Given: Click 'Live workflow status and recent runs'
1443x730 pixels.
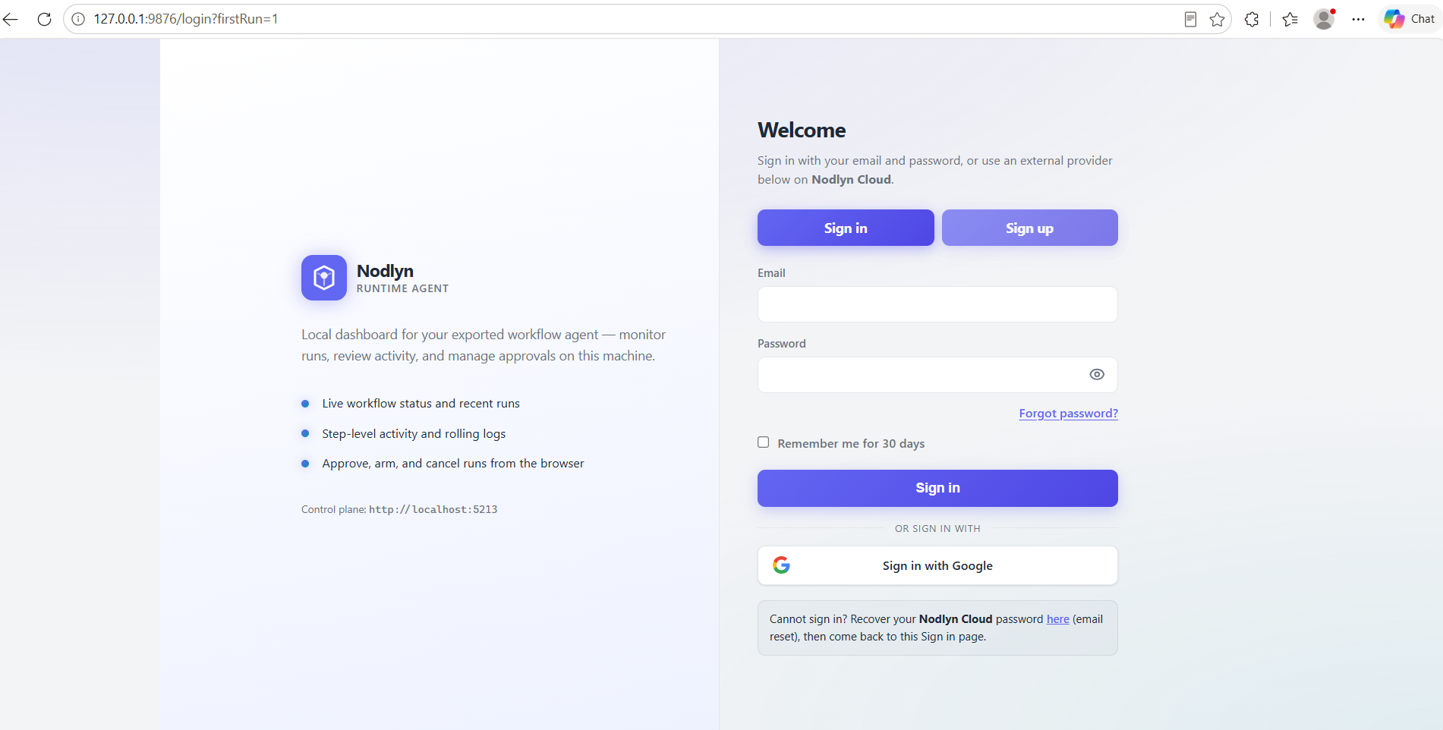Looking at the screenshot, I should point(421,404).
